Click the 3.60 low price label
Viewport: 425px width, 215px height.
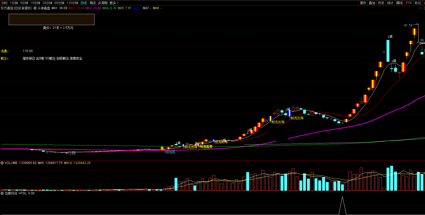(x=72, y=153)
